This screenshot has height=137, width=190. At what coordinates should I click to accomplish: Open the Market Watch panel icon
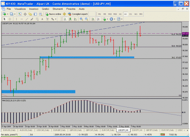20,14
